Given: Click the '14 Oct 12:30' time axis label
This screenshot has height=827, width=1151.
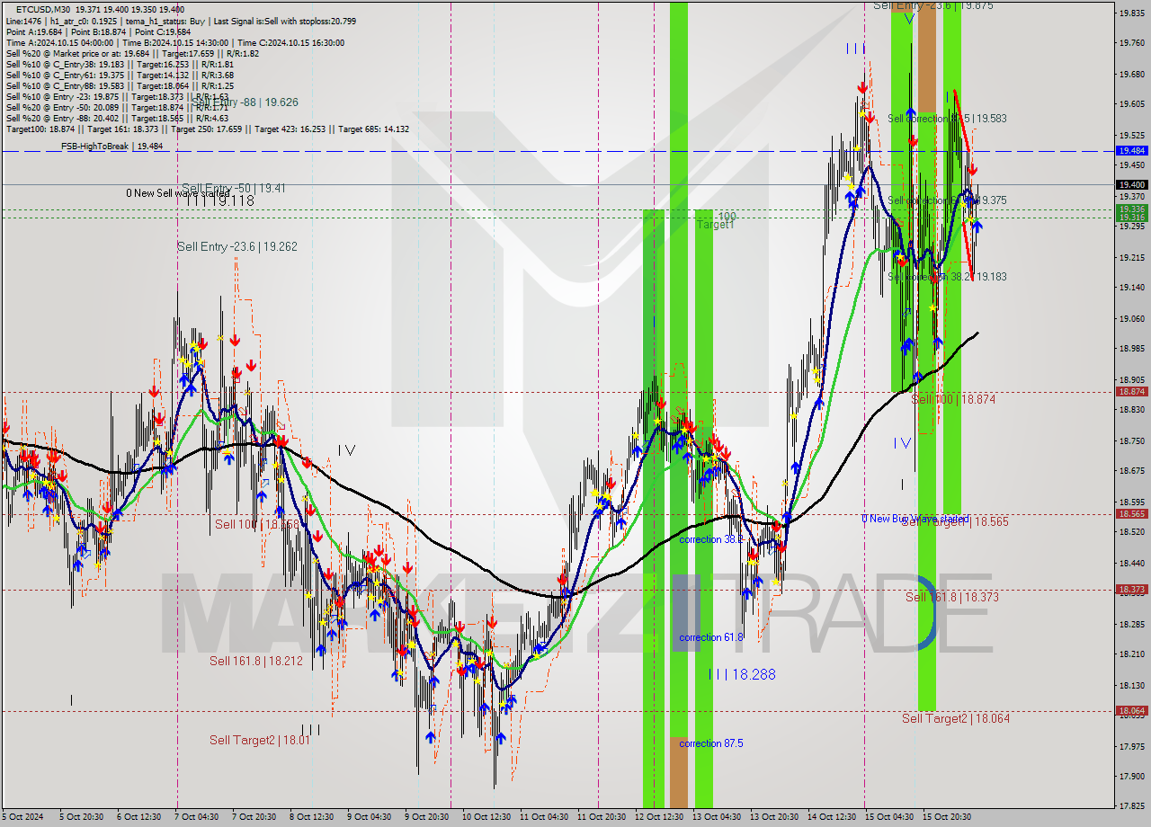Looking at the screenshot, I should pyautogui.click(x=831, y=817).
